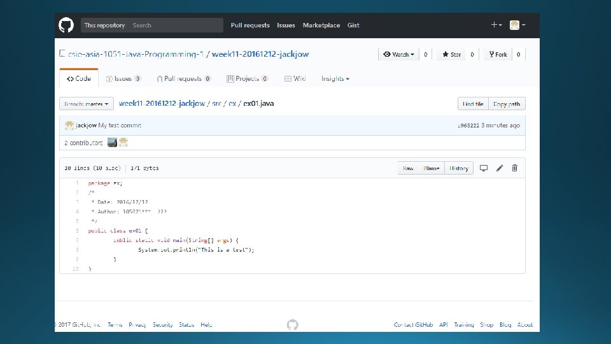Viewport: 611px width, 344px height.
Task: Click the stargazers count beside Star
Action: click(x=472, y=55)
